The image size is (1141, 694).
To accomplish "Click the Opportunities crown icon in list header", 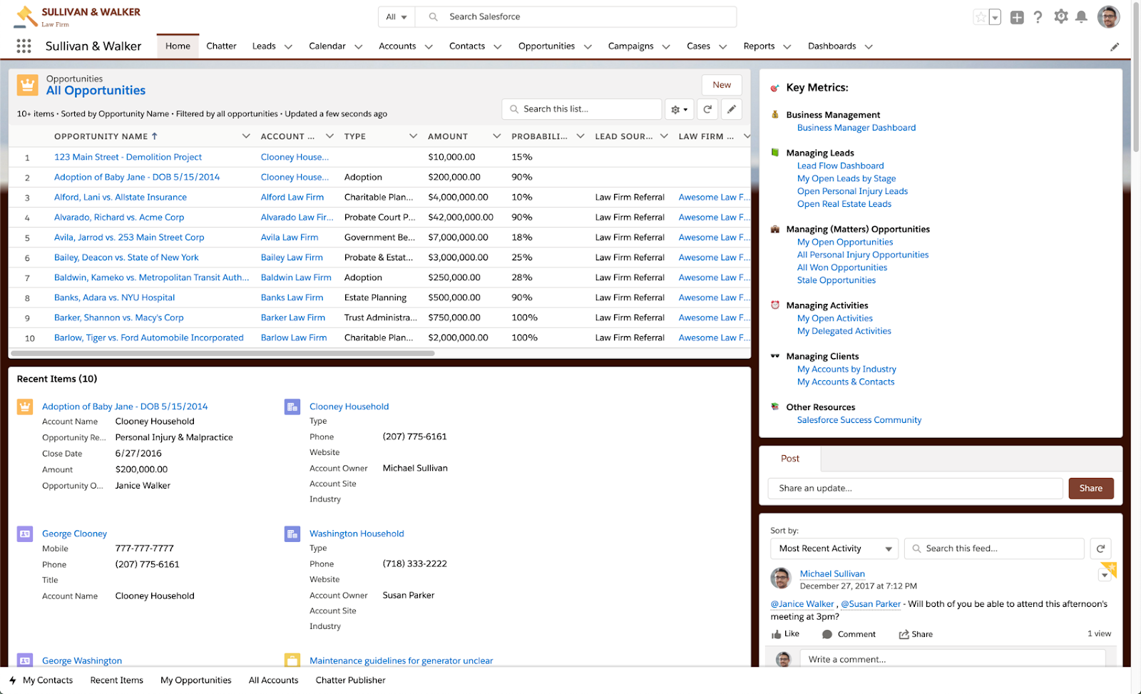I will click(x=27, y=85).
